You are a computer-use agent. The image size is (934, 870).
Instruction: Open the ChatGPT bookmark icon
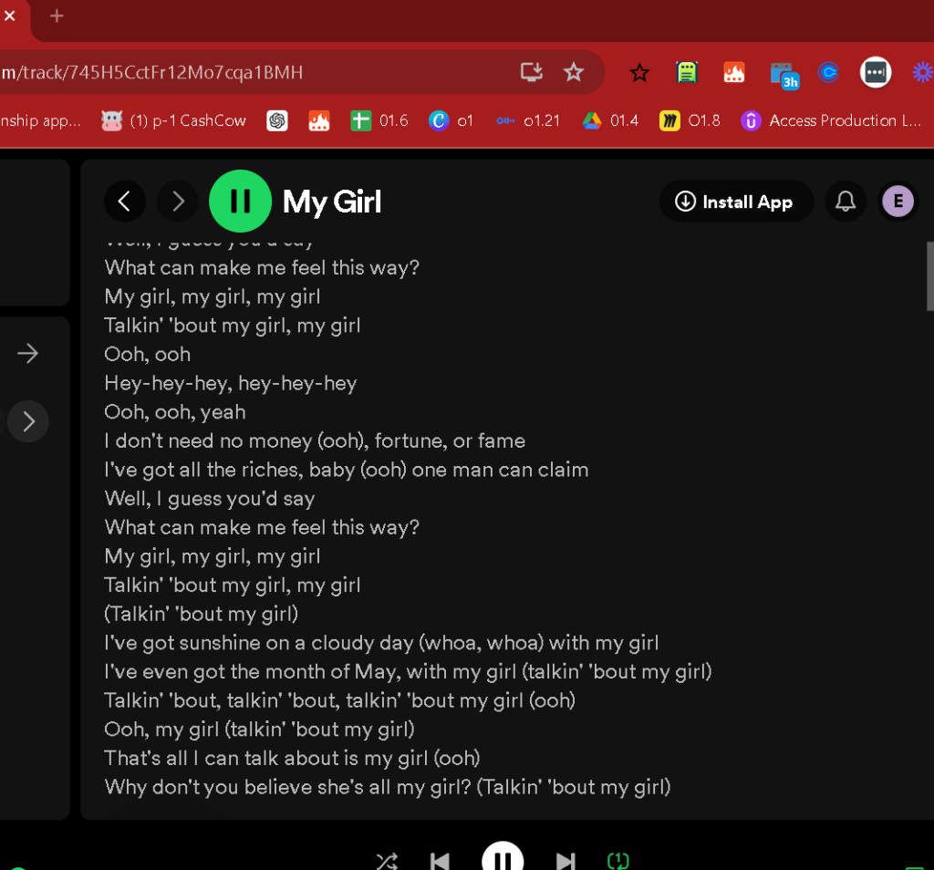coord(277,121)
